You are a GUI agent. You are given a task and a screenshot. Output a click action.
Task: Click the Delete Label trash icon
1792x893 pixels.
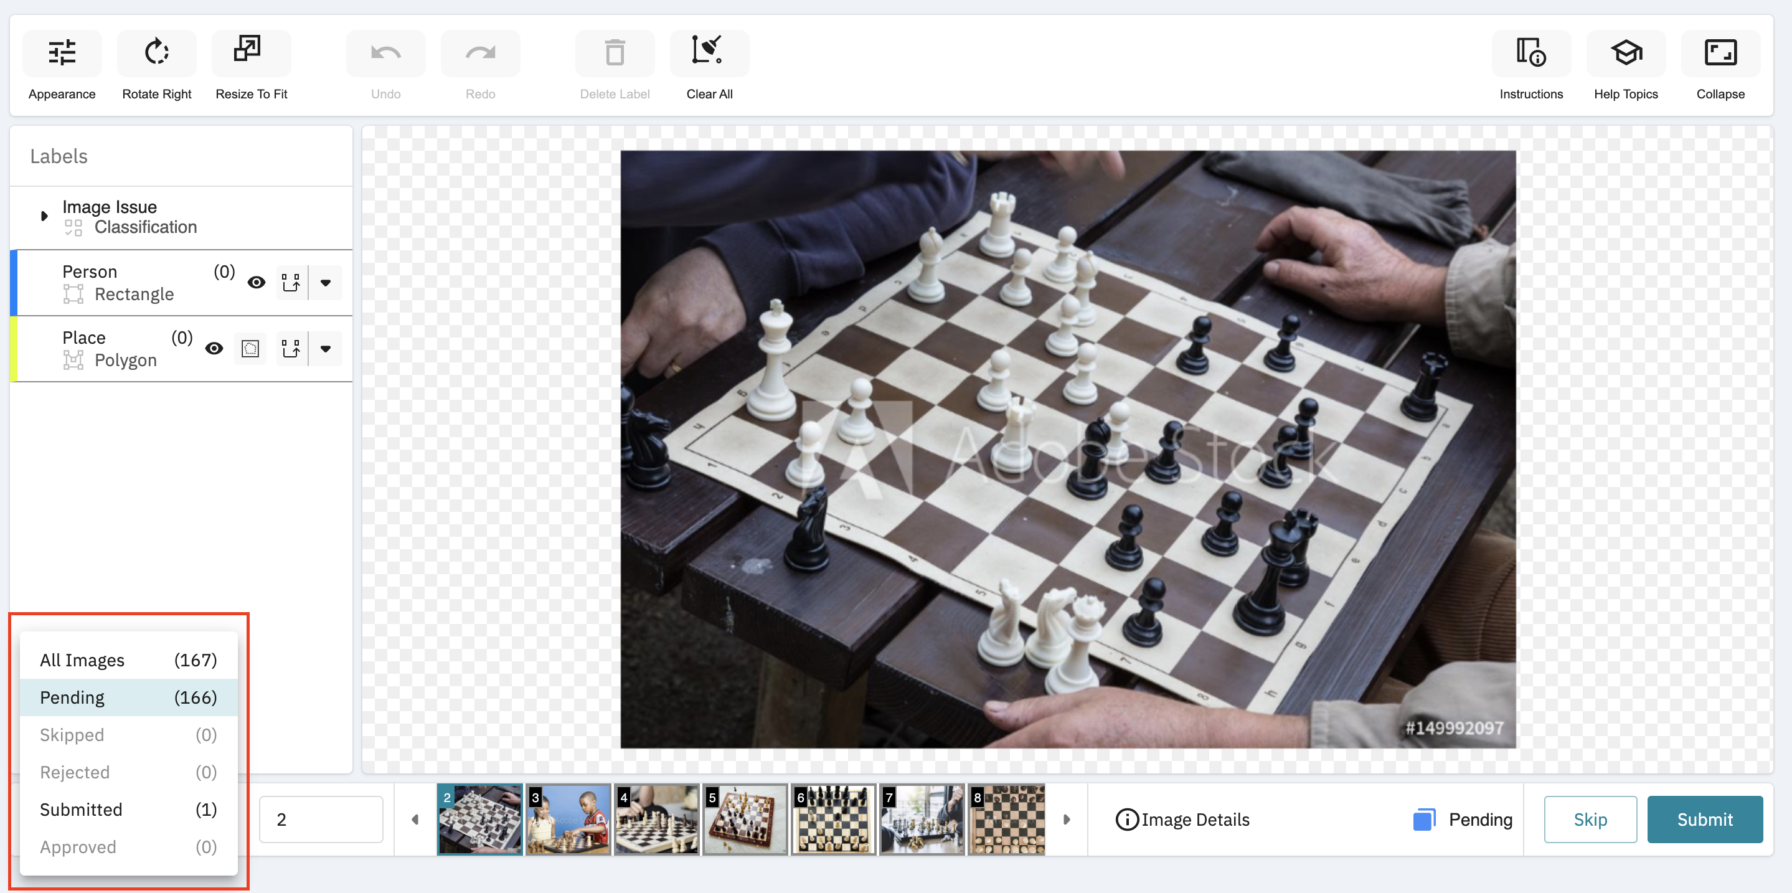pos(615,54)
